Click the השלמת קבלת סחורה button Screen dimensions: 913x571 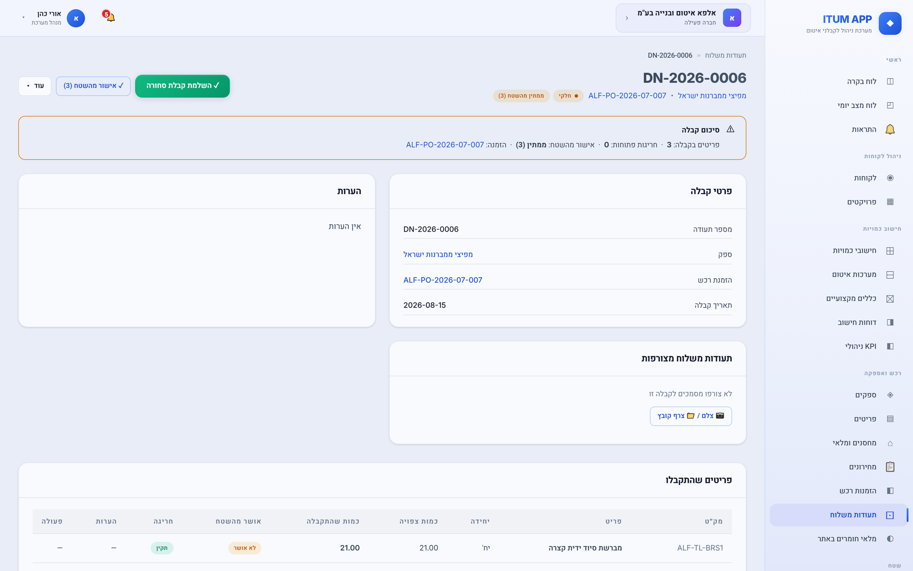coord(183,86)
